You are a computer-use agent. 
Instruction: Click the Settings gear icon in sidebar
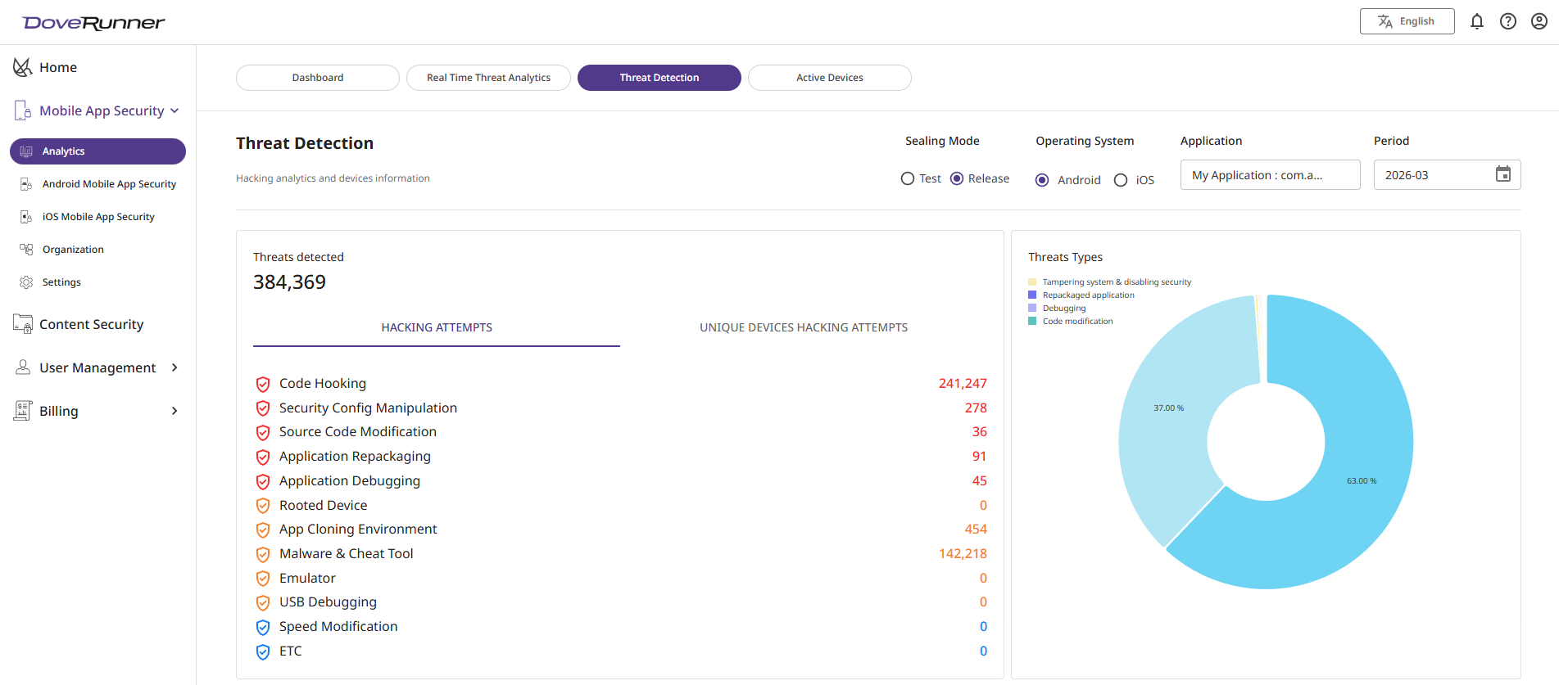click(26, 282)
